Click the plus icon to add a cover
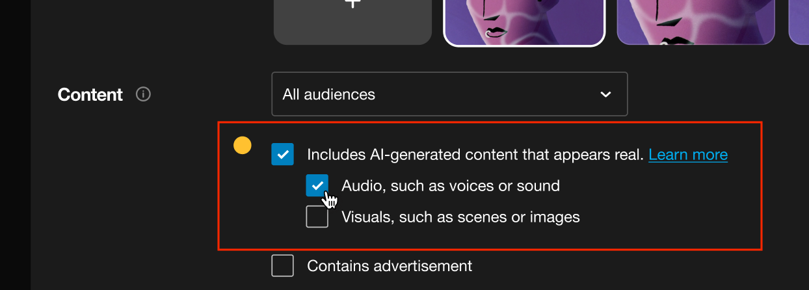The image size is (809, 290). pos(352,4)
